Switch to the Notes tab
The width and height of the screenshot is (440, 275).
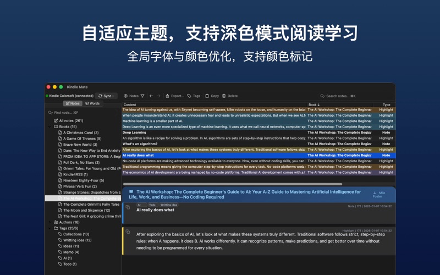point(73,103)
